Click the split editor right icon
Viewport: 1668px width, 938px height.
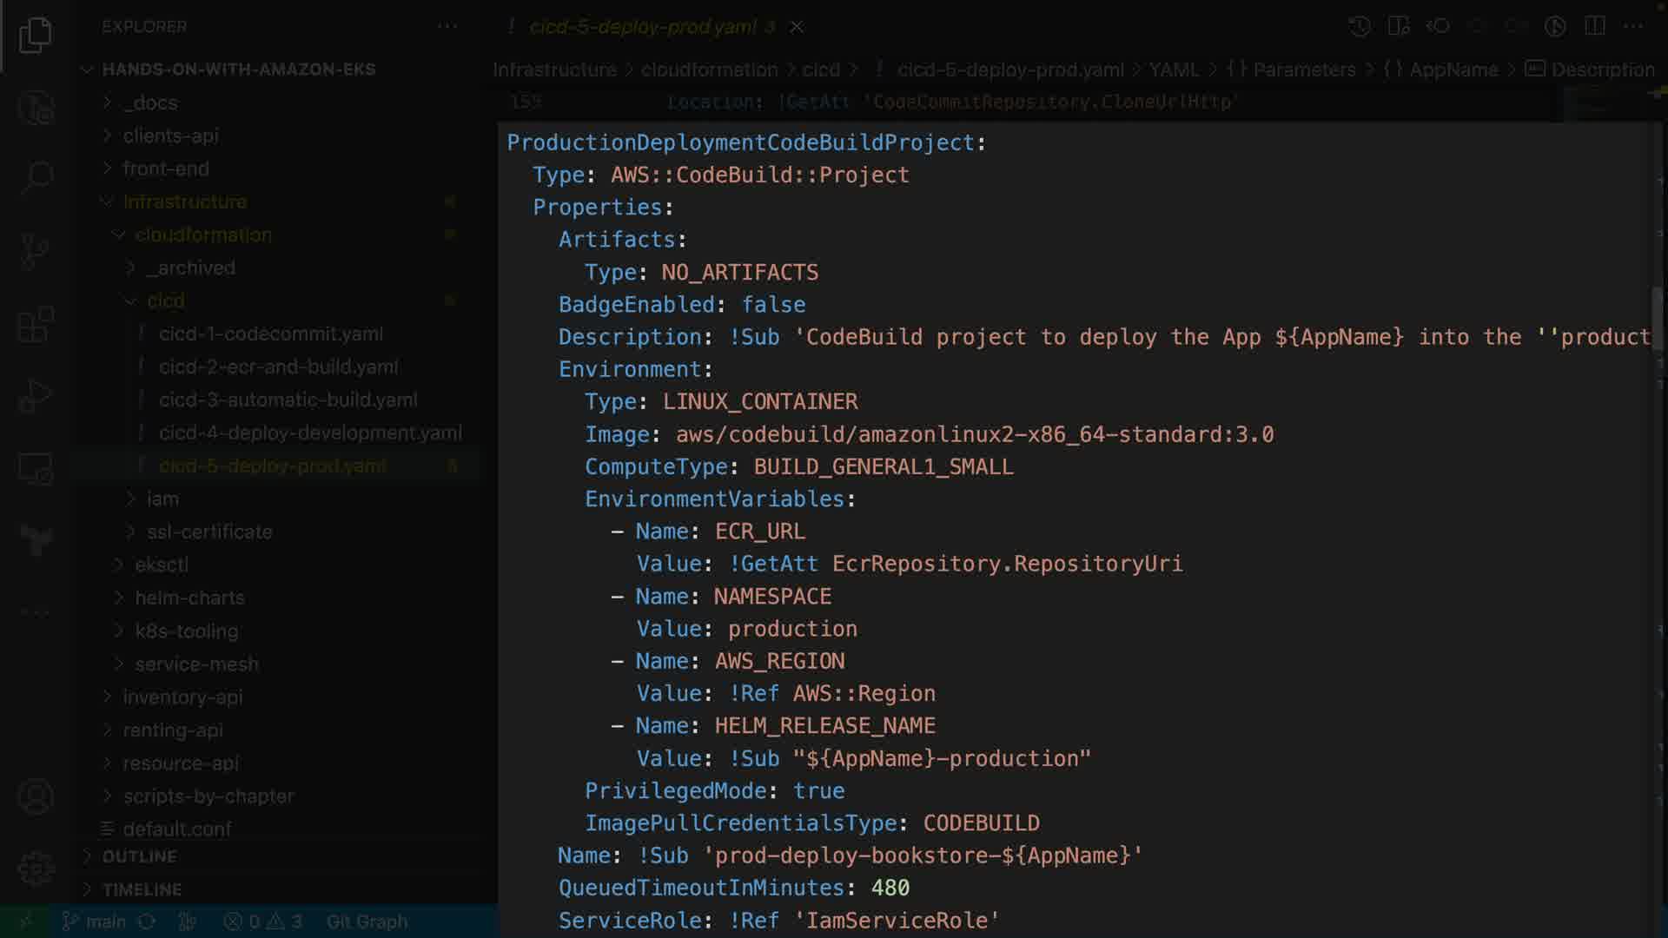click(x=1595, y=26)
